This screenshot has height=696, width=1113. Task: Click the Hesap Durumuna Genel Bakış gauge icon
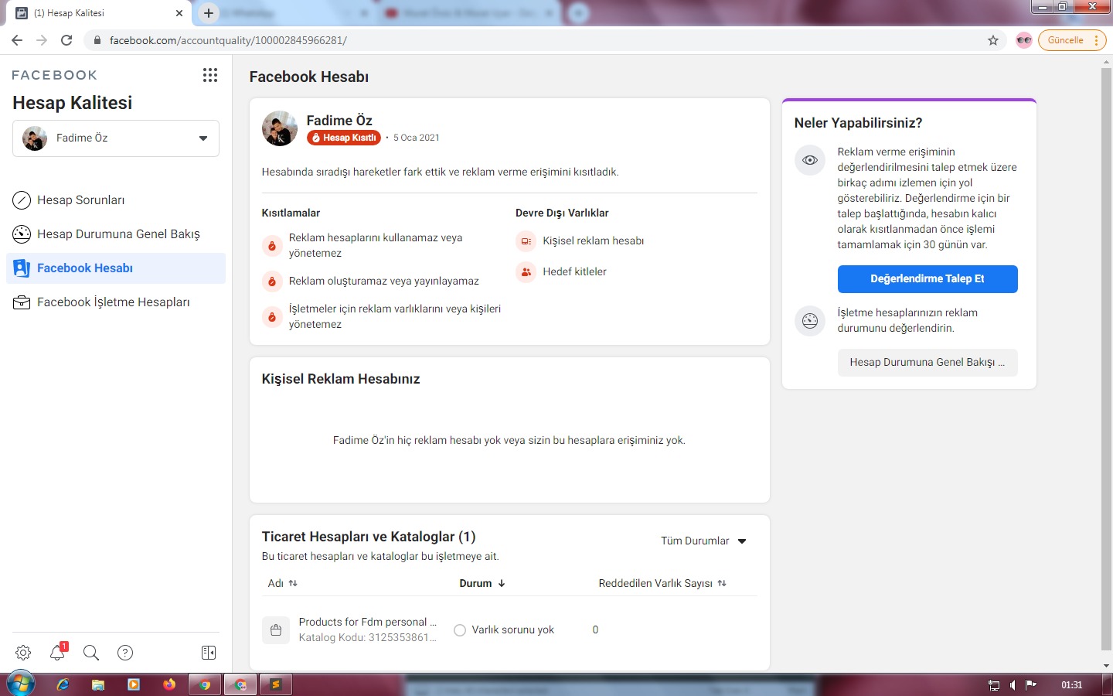[22, 234]
